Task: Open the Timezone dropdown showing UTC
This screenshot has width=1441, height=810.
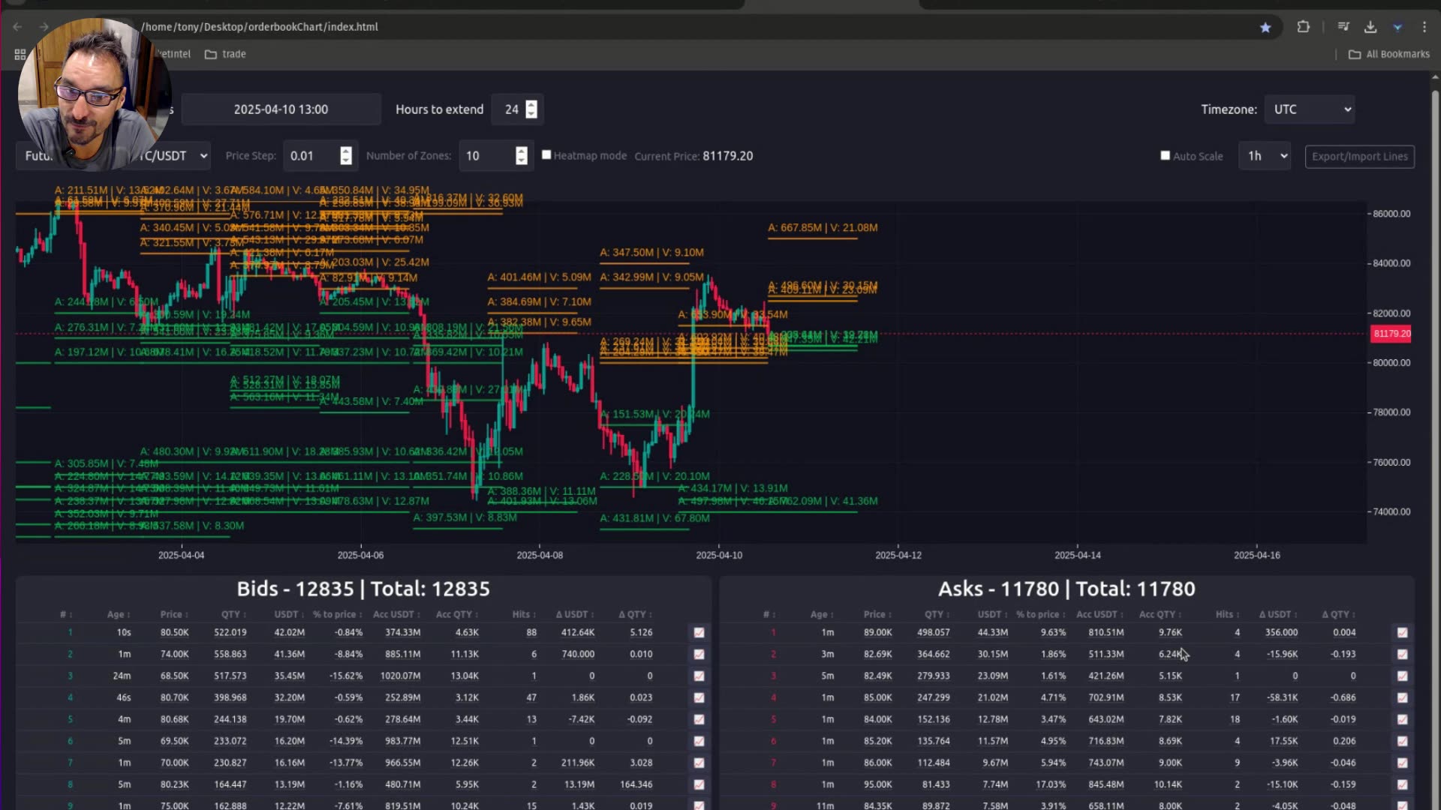Action: pos(1309,109)
